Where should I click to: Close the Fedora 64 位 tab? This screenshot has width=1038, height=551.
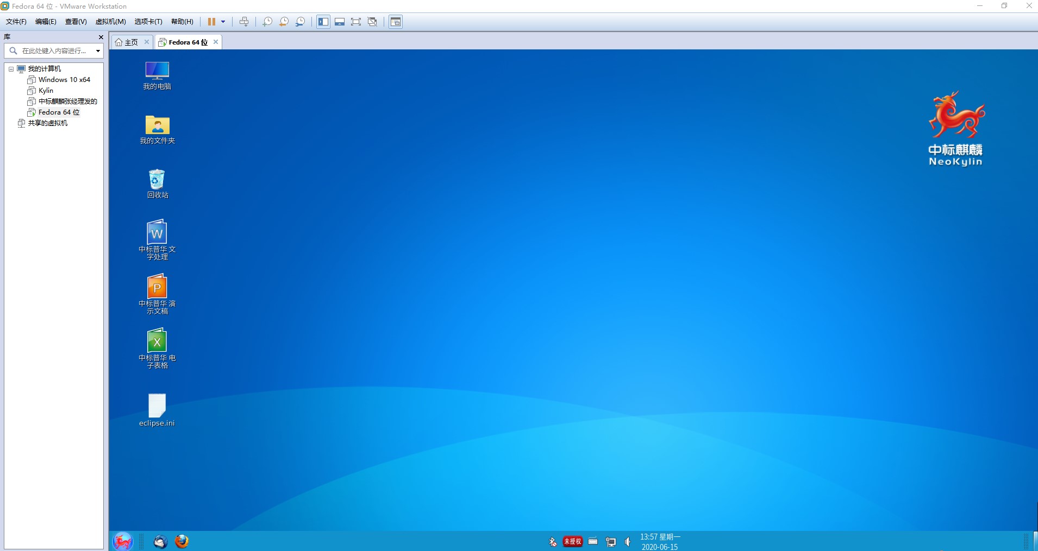[216, 42]
